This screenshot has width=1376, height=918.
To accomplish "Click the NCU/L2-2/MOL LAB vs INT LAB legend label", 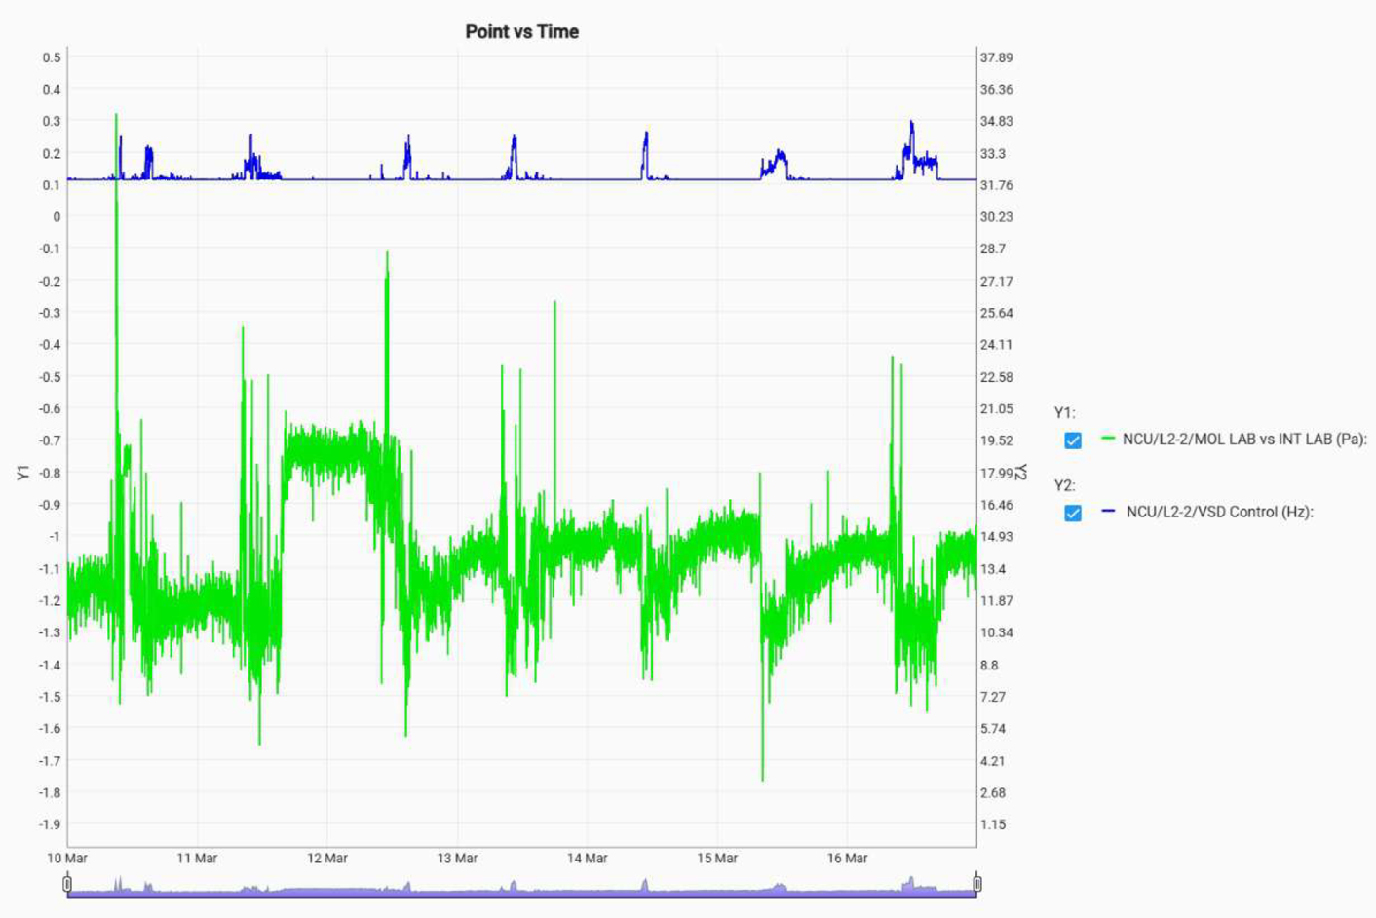I will click(x=1243, y=440).
